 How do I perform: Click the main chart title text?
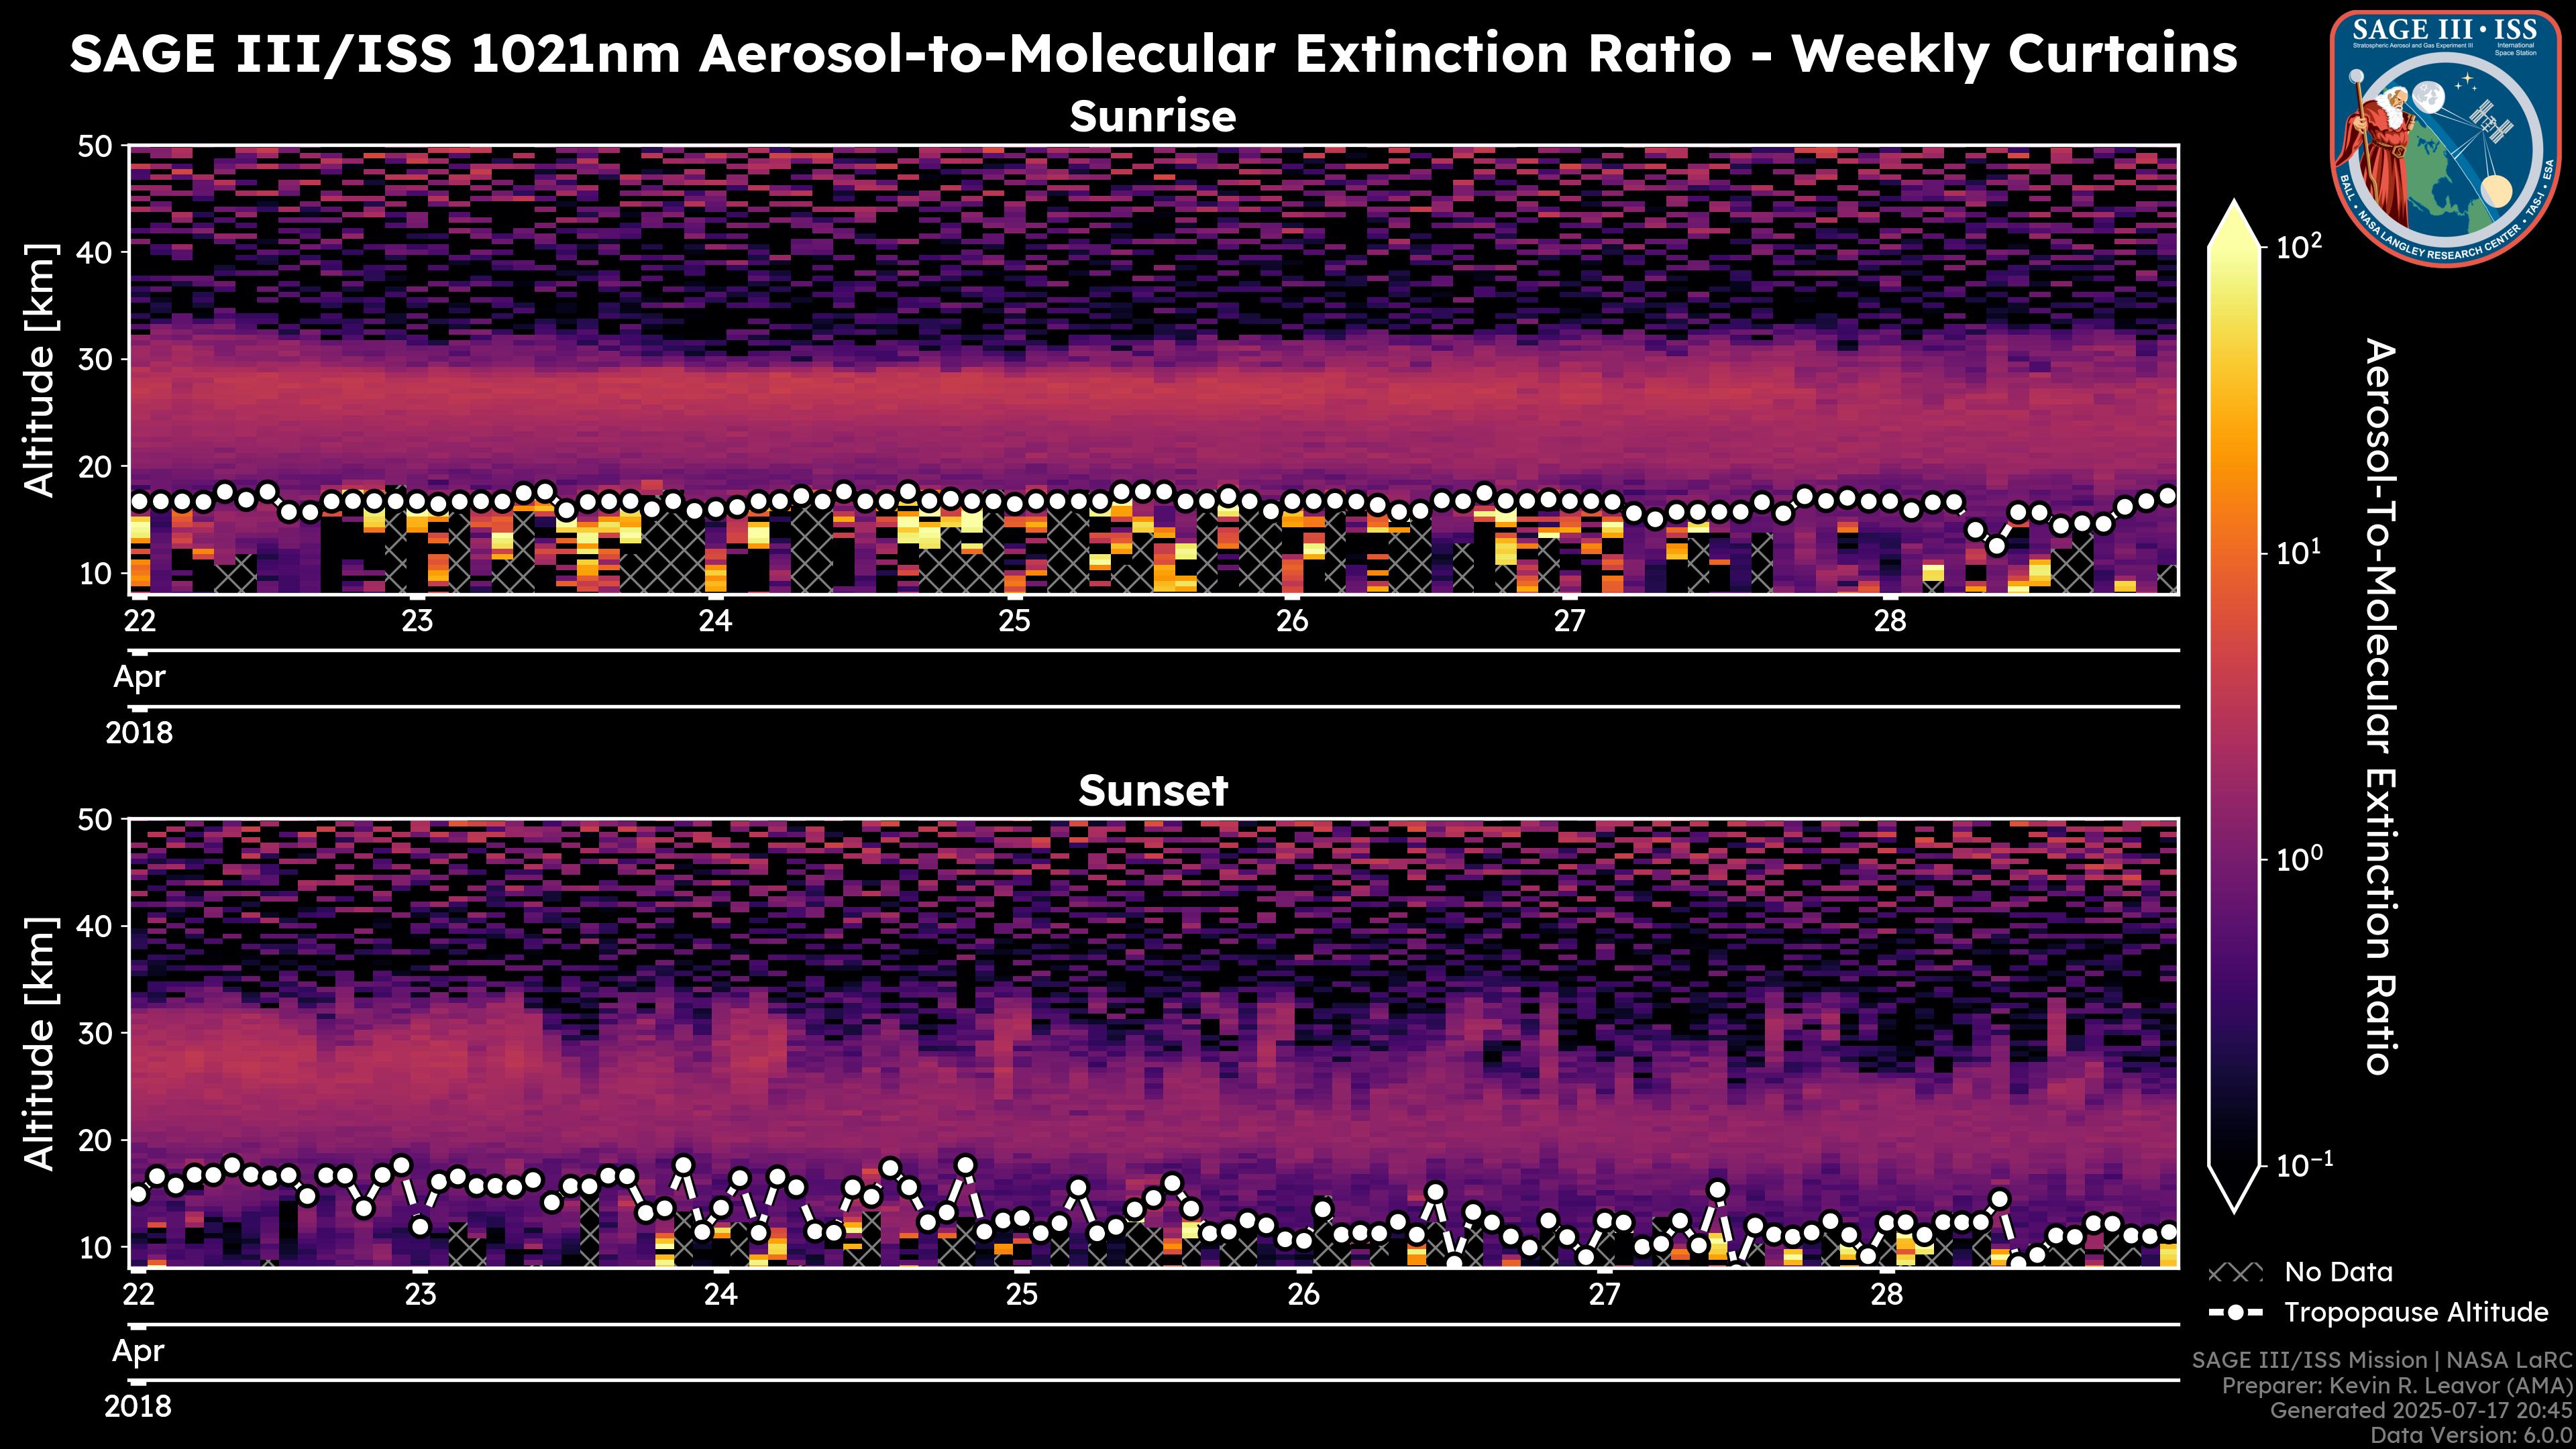tap(1152, 54)
